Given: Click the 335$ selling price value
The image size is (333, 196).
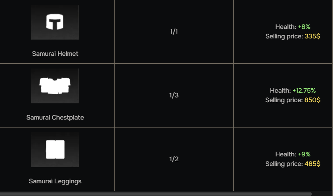Looking at the screenshot, I should click(312, 36).
